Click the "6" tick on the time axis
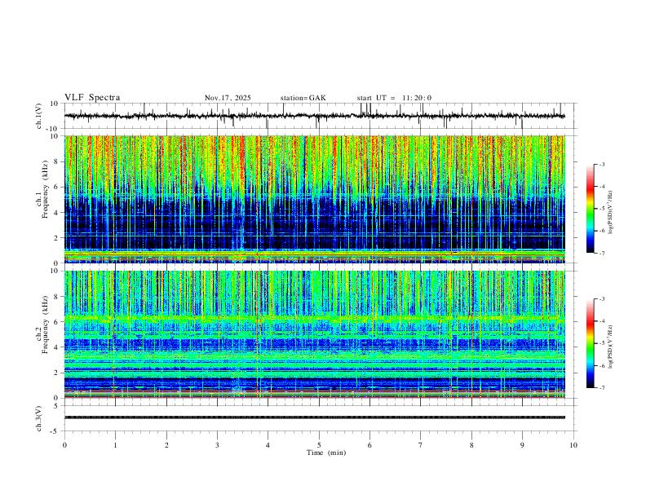The width and height of the screenshot is (646, 499). click(x=370, y=445)
